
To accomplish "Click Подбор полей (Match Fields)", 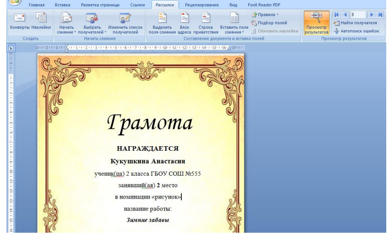I will [271, 23].
